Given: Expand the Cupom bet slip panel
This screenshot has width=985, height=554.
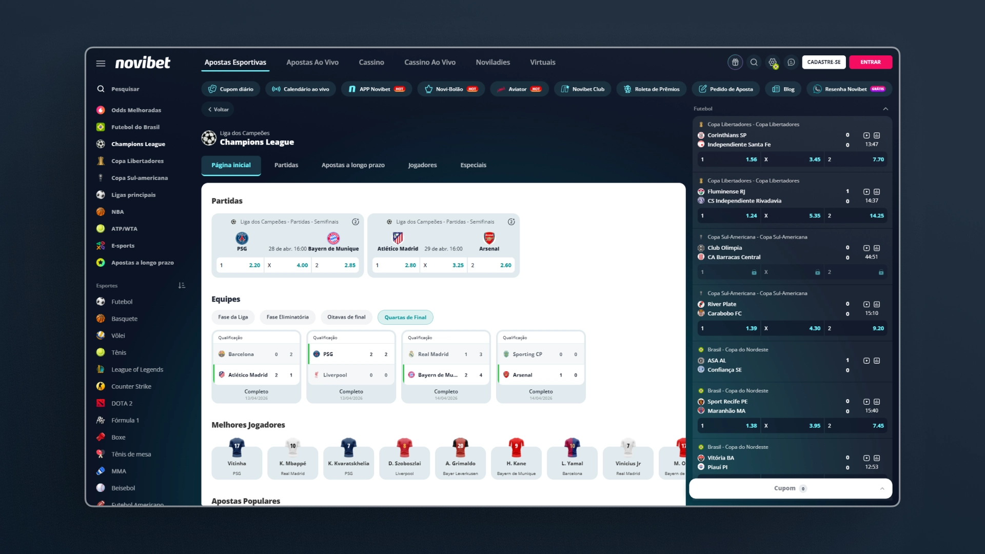Looking at the screenshot, I should coord(791,488).
